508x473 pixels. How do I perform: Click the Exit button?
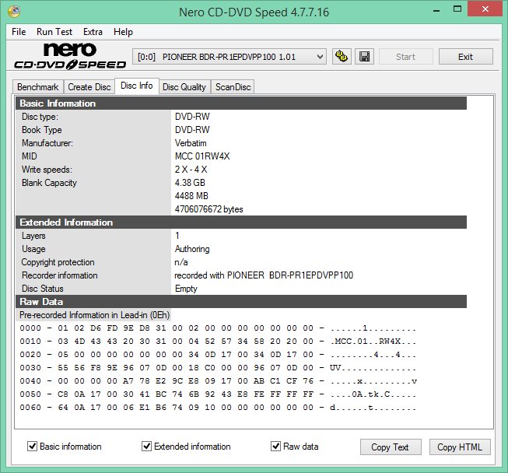pos(465,57)
